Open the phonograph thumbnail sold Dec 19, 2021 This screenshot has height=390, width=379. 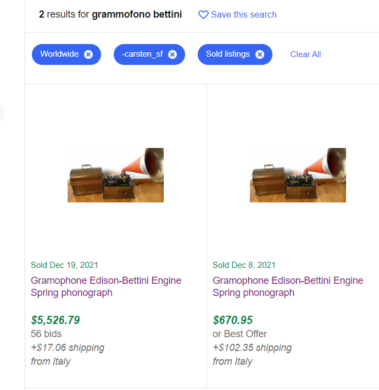point(115,175)
